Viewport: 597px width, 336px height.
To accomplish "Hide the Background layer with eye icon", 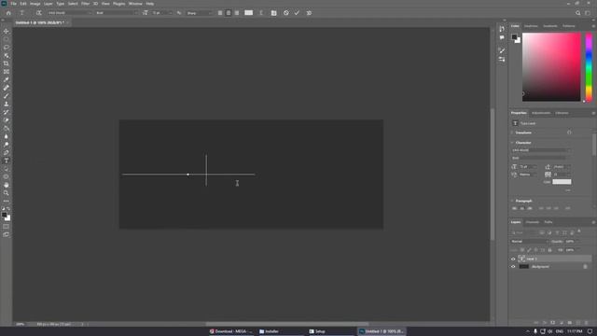I will coord(513,267).
